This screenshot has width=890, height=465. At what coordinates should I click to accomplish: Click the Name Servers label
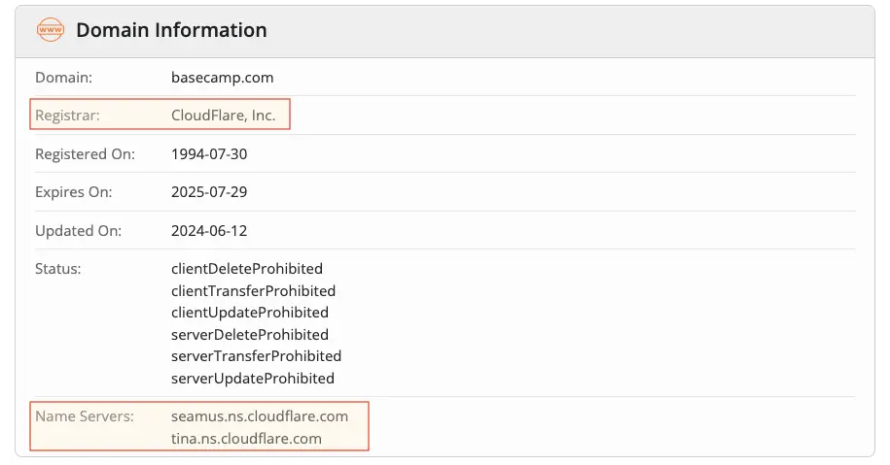(x=84, y=416)
